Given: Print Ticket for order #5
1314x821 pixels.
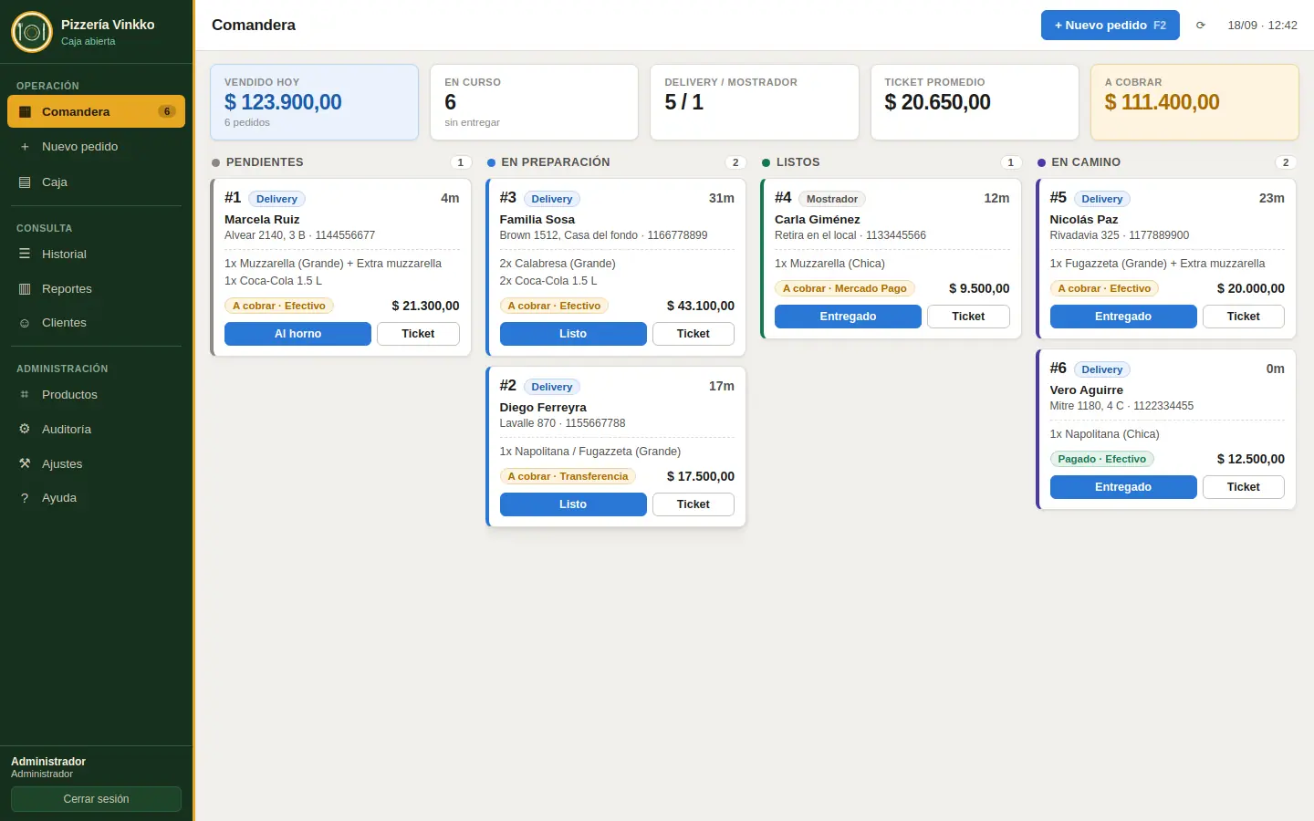Looking at the screenshot, I should 1244,317.
